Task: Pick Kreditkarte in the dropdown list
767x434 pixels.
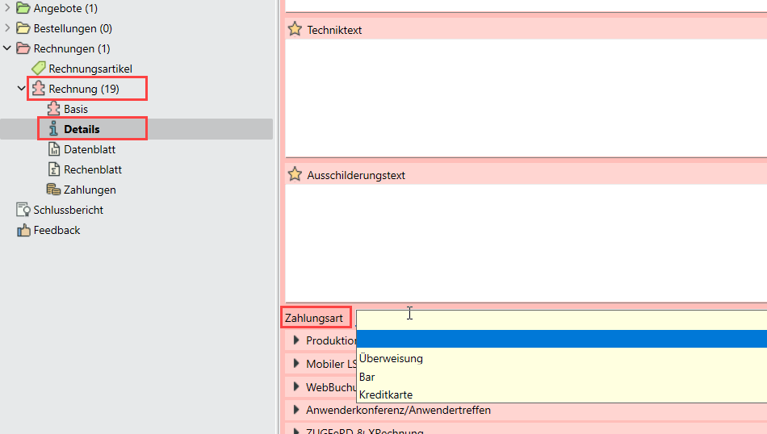Action: tap(386, 394)
